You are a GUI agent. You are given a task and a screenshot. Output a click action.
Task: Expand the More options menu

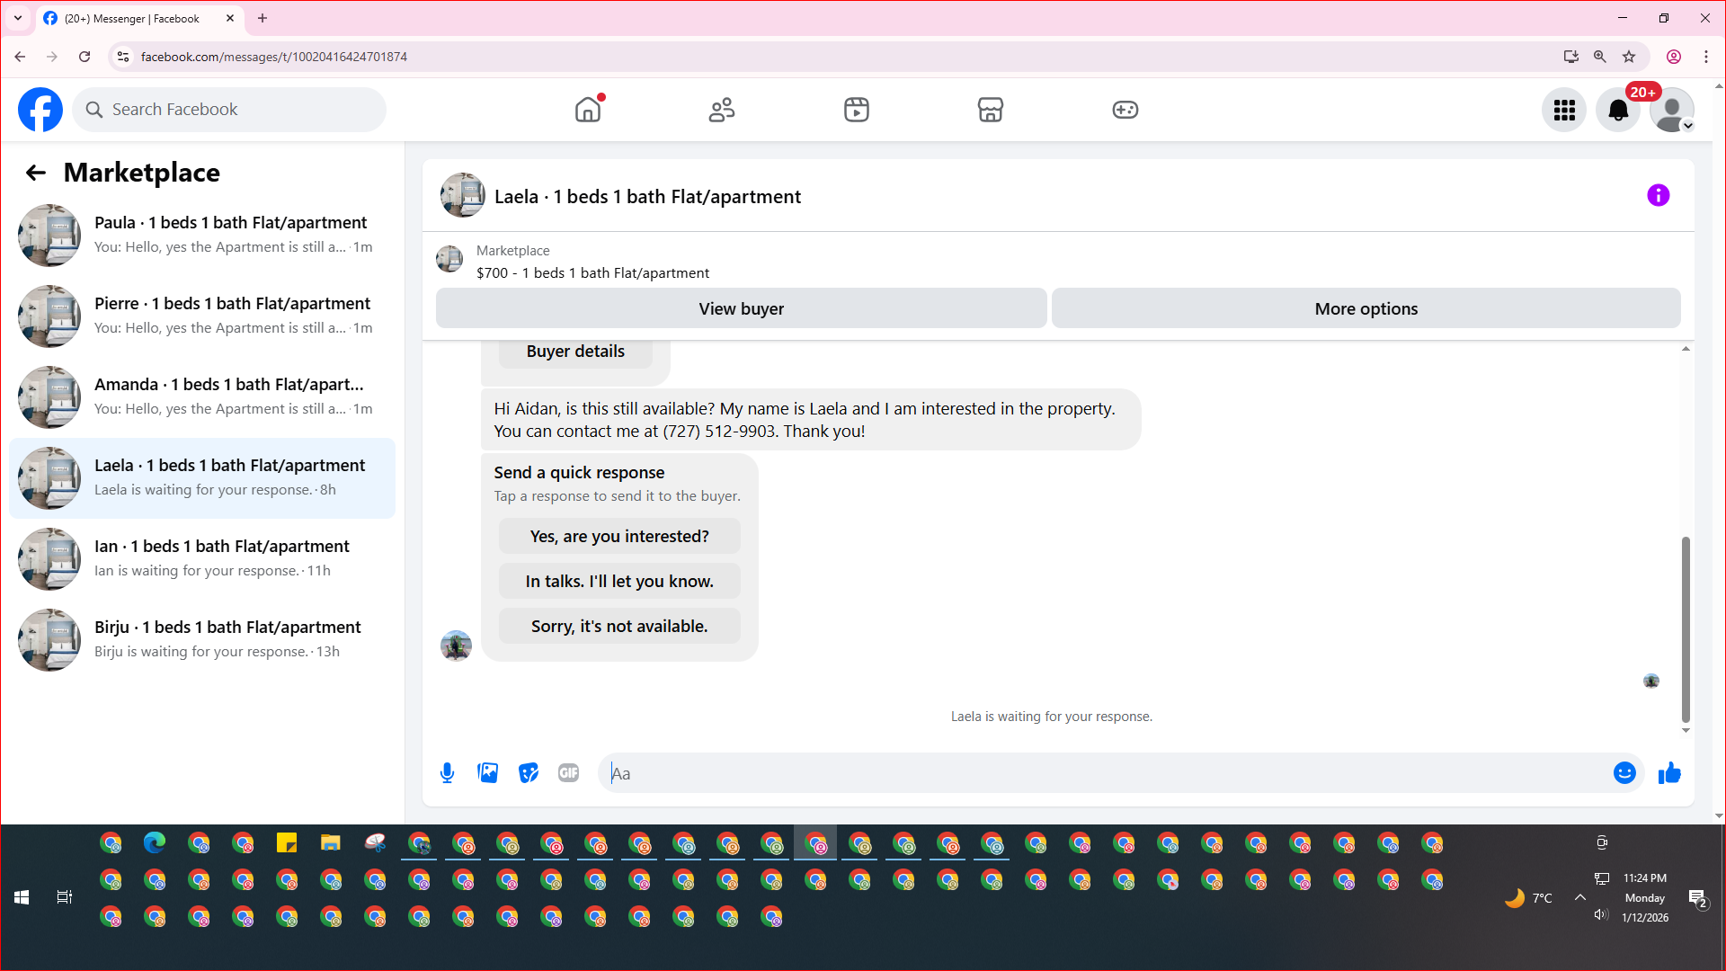click(1366, 308)
